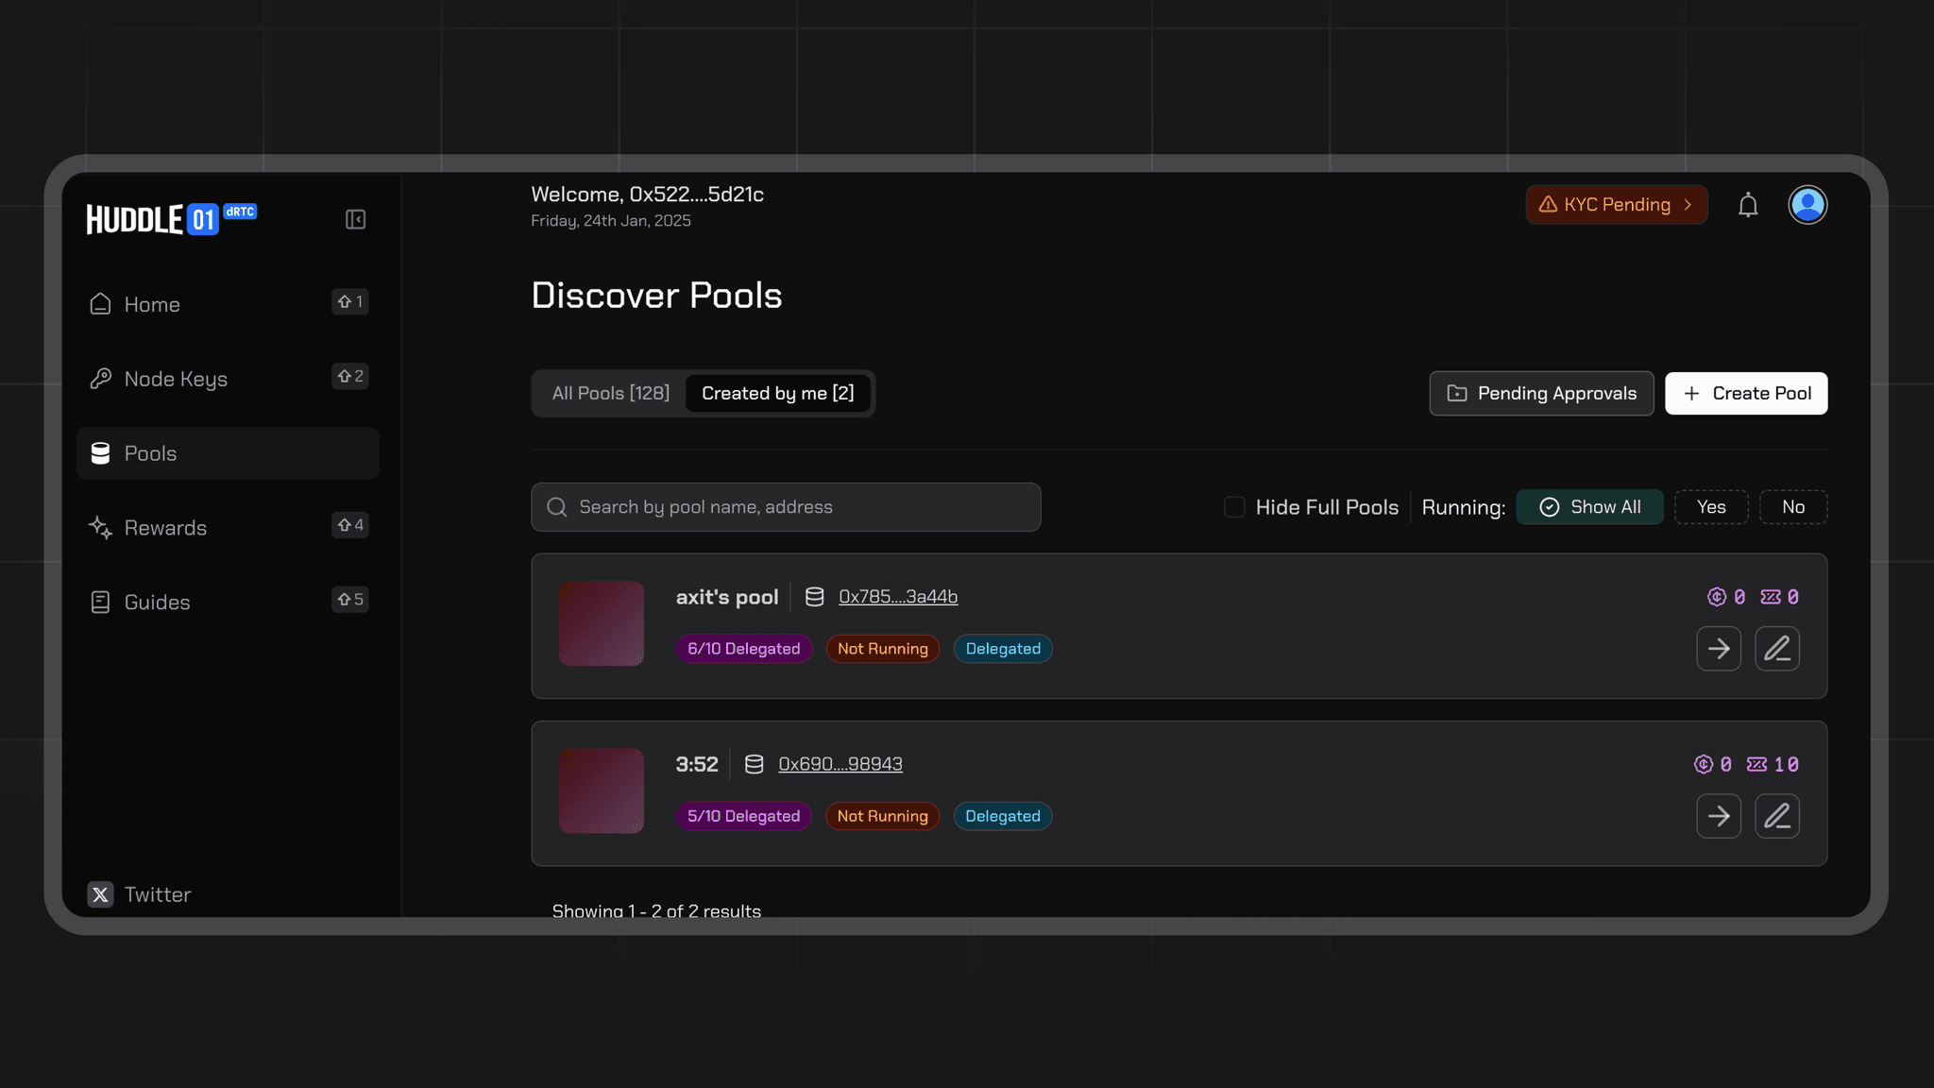The height and width of the screenshot is (1088, 1934).
Task: Filter running pools by Yes
Action: [1710, 507]
